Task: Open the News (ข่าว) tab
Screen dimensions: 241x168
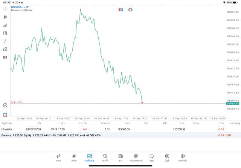Action: pyautogui.click(x=120, y=157)
